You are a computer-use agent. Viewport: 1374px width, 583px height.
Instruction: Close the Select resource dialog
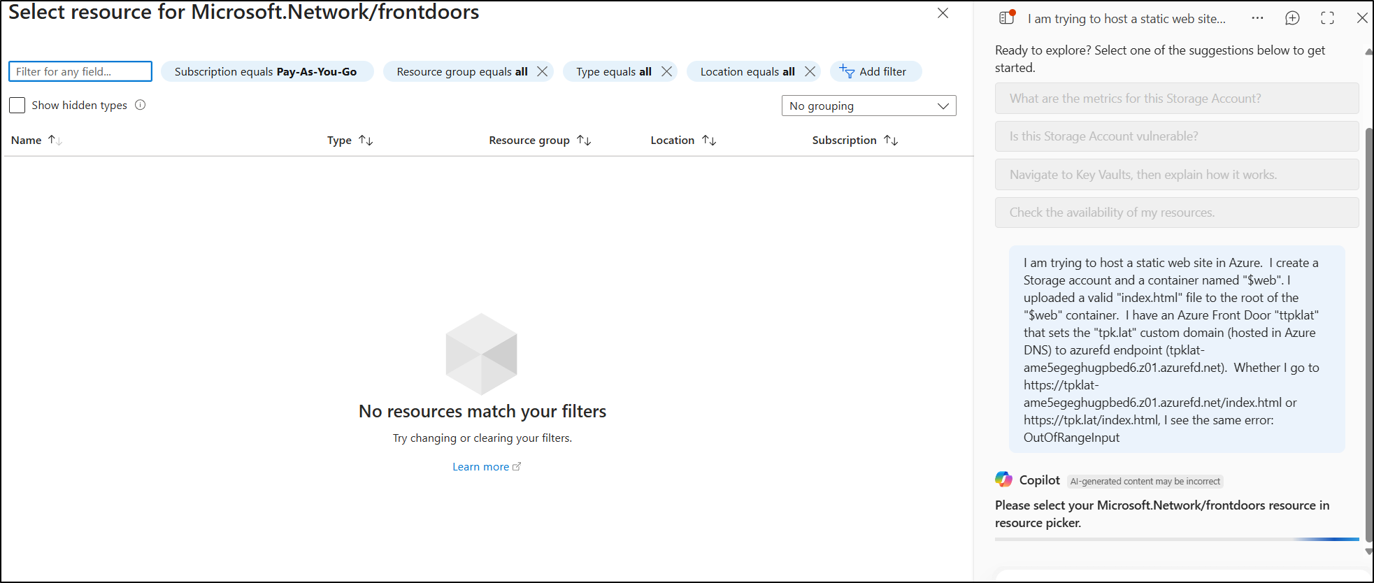point(943,13)
